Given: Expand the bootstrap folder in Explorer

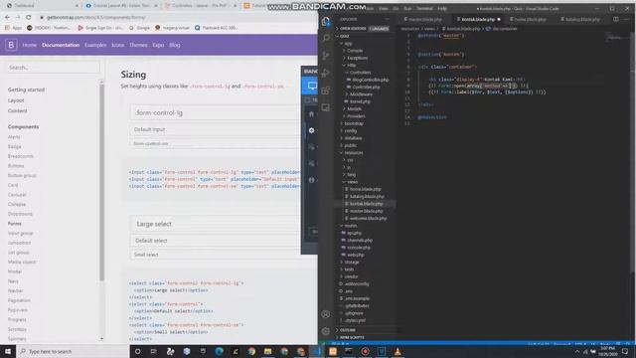Looking at the screenshot, I should (x=354, y=123).
